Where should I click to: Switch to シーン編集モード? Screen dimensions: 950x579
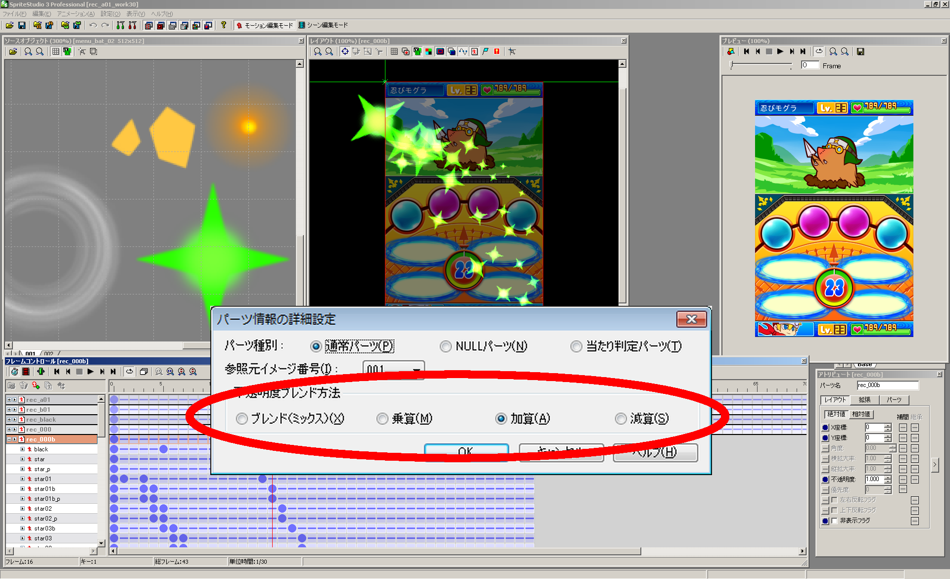tap(323, 25)
